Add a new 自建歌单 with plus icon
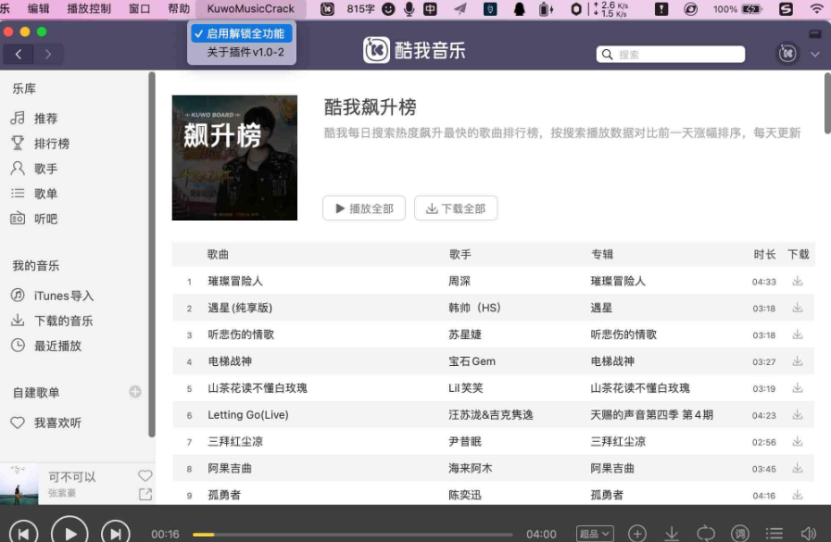The height and width of the screenshot is (542, 831). (x=135, y=392)
